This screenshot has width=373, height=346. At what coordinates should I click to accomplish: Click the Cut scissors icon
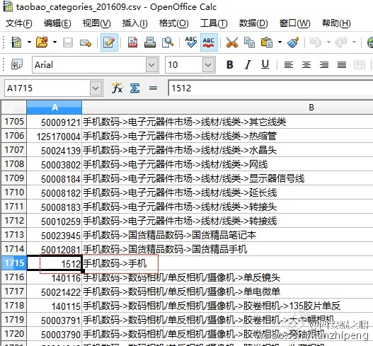232,42
